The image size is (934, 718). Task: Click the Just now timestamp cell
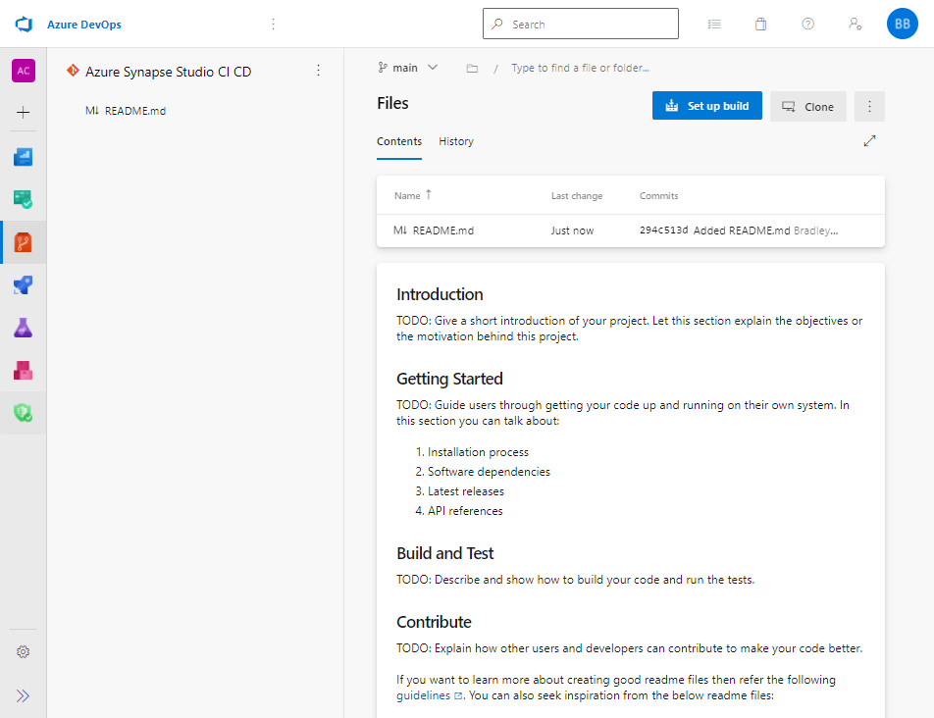coord(572,231)
